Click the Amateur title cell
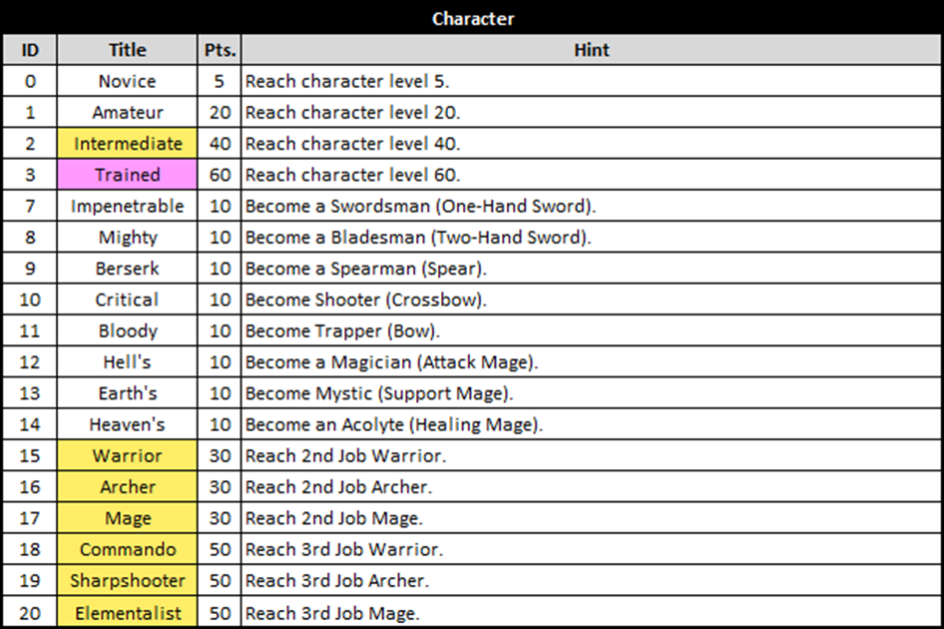The height and width of the screenshot is (629, 944). point(127,112)
